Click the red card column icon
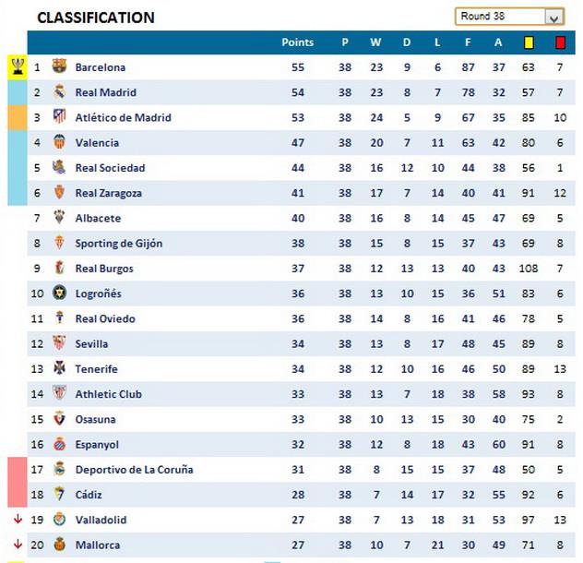The width and height of the screenshot is (583, 563). pos(561,42)
